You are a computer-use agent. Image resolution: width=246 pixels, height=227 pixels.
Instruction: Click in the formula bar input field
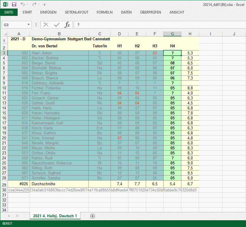click(x=159, y=25)
